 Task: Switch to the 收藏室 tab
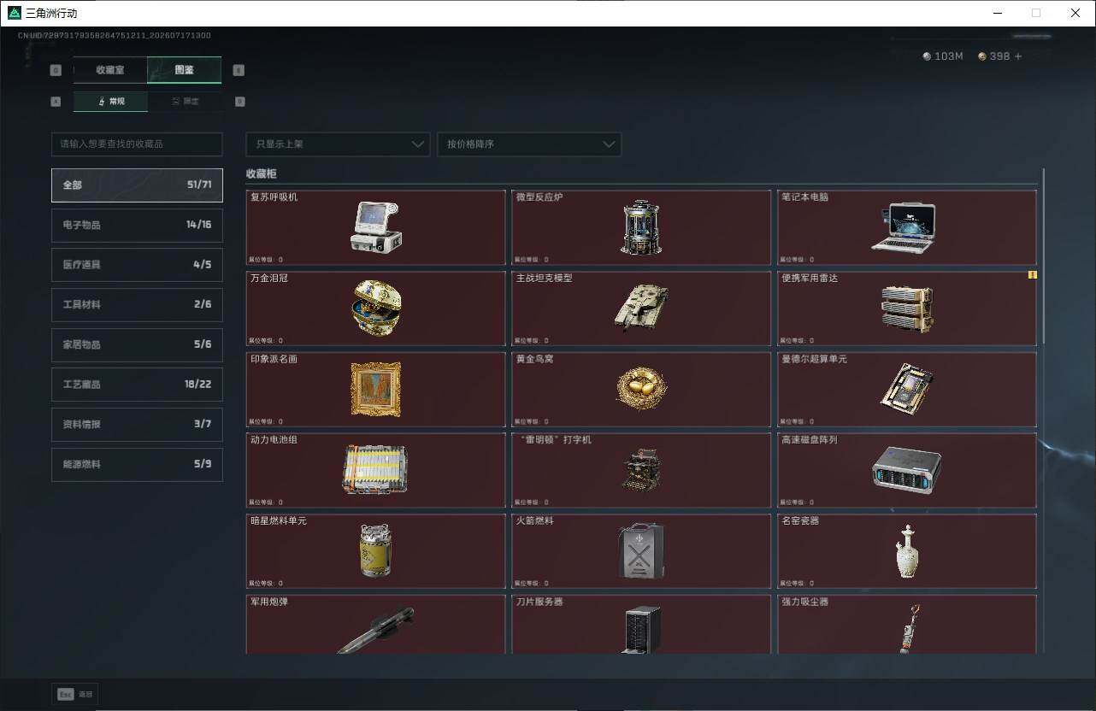pos(110,70)
